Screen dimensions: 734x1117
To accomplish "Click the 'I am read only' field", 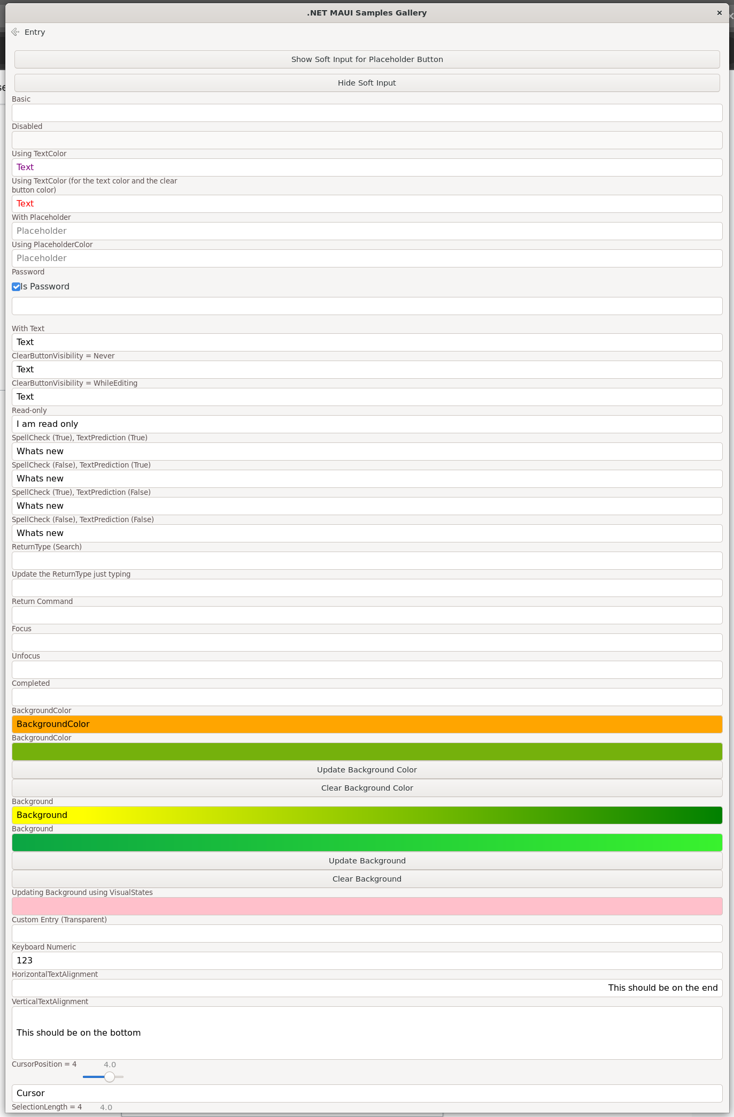I will 367,424.
